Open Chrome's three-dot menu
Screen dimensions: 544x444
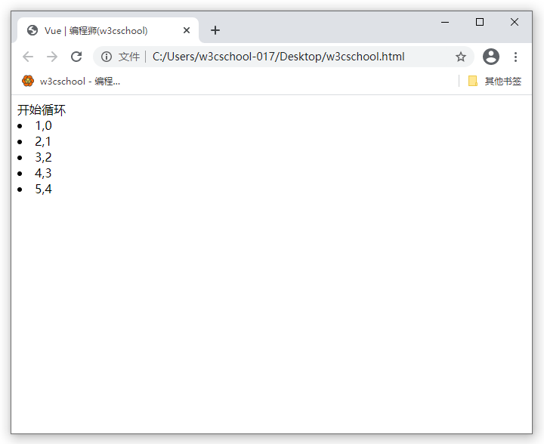(516, 57)
